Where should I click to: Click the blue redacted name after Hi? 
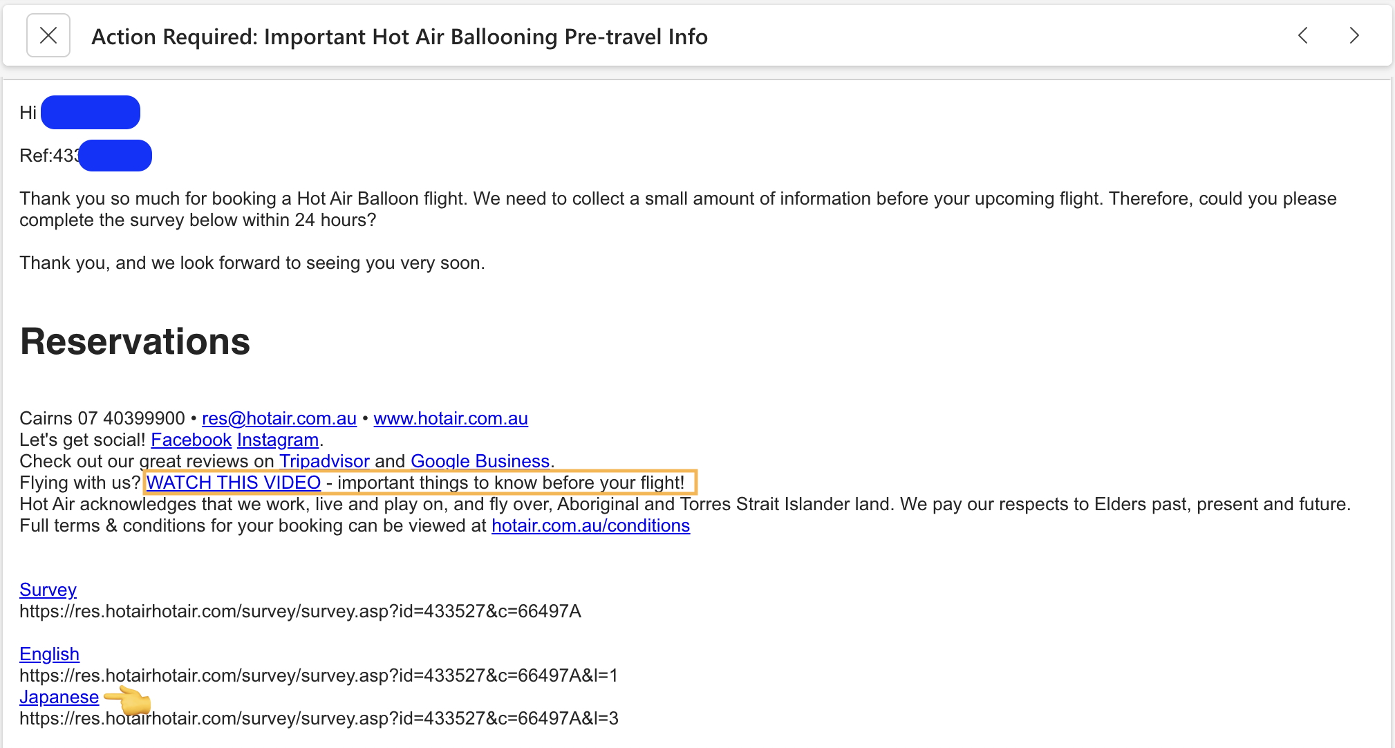[x=91, y=112]
